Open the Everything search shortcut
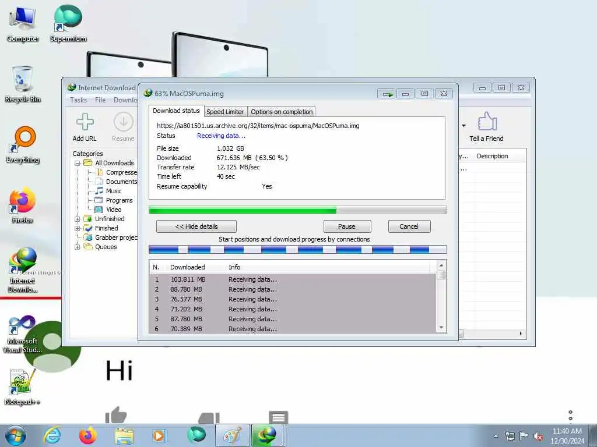The width and height of the screenshot is (597, 447). click(x=23, y=145)
